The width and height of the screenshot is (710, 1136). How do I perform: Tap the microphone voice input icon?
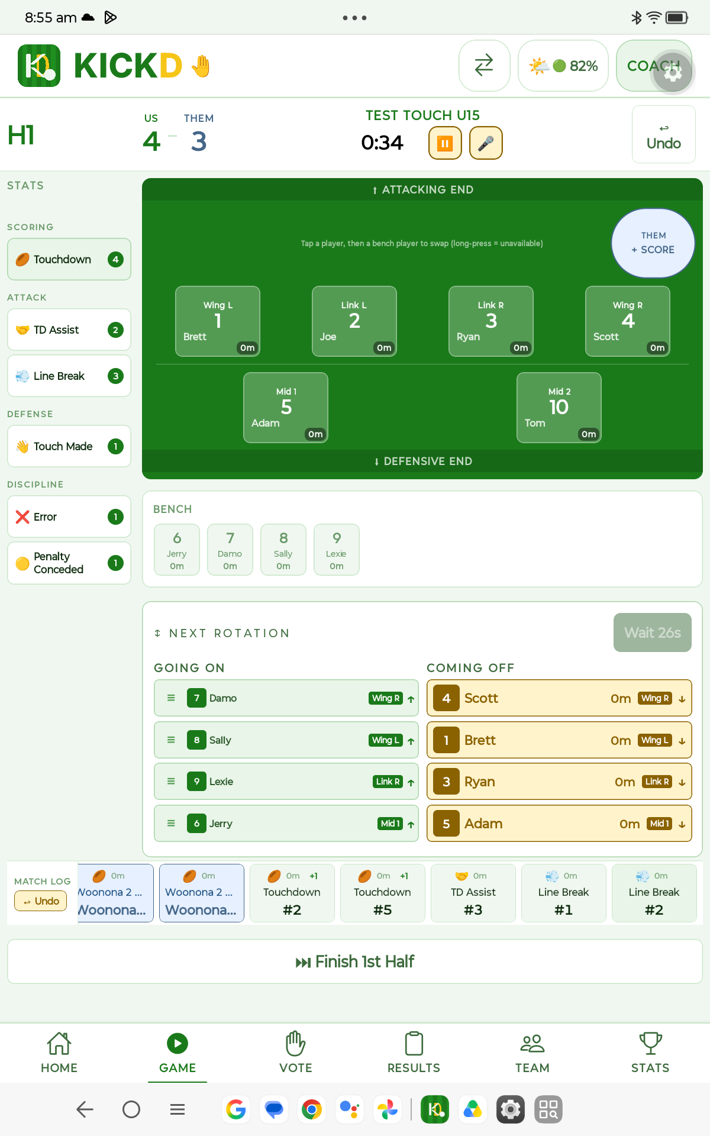point(486,143)
